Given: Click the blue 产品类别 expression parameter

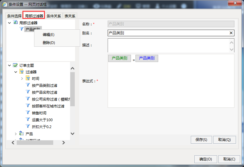Looking at the screenshot, I should 147,58.
